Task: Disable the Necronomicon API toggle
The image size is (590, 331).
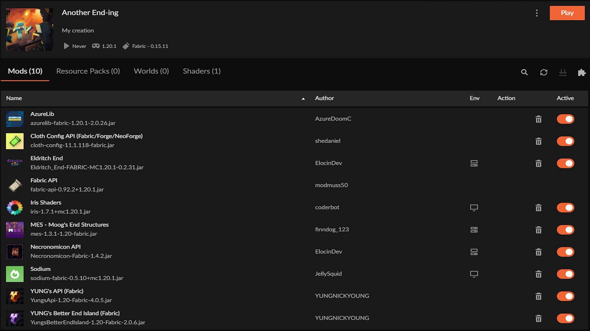Action: coord(565,252)
